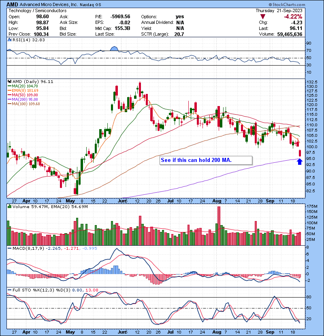Click the Low value 95.84
324x336 pixels.
coord(43,28)
